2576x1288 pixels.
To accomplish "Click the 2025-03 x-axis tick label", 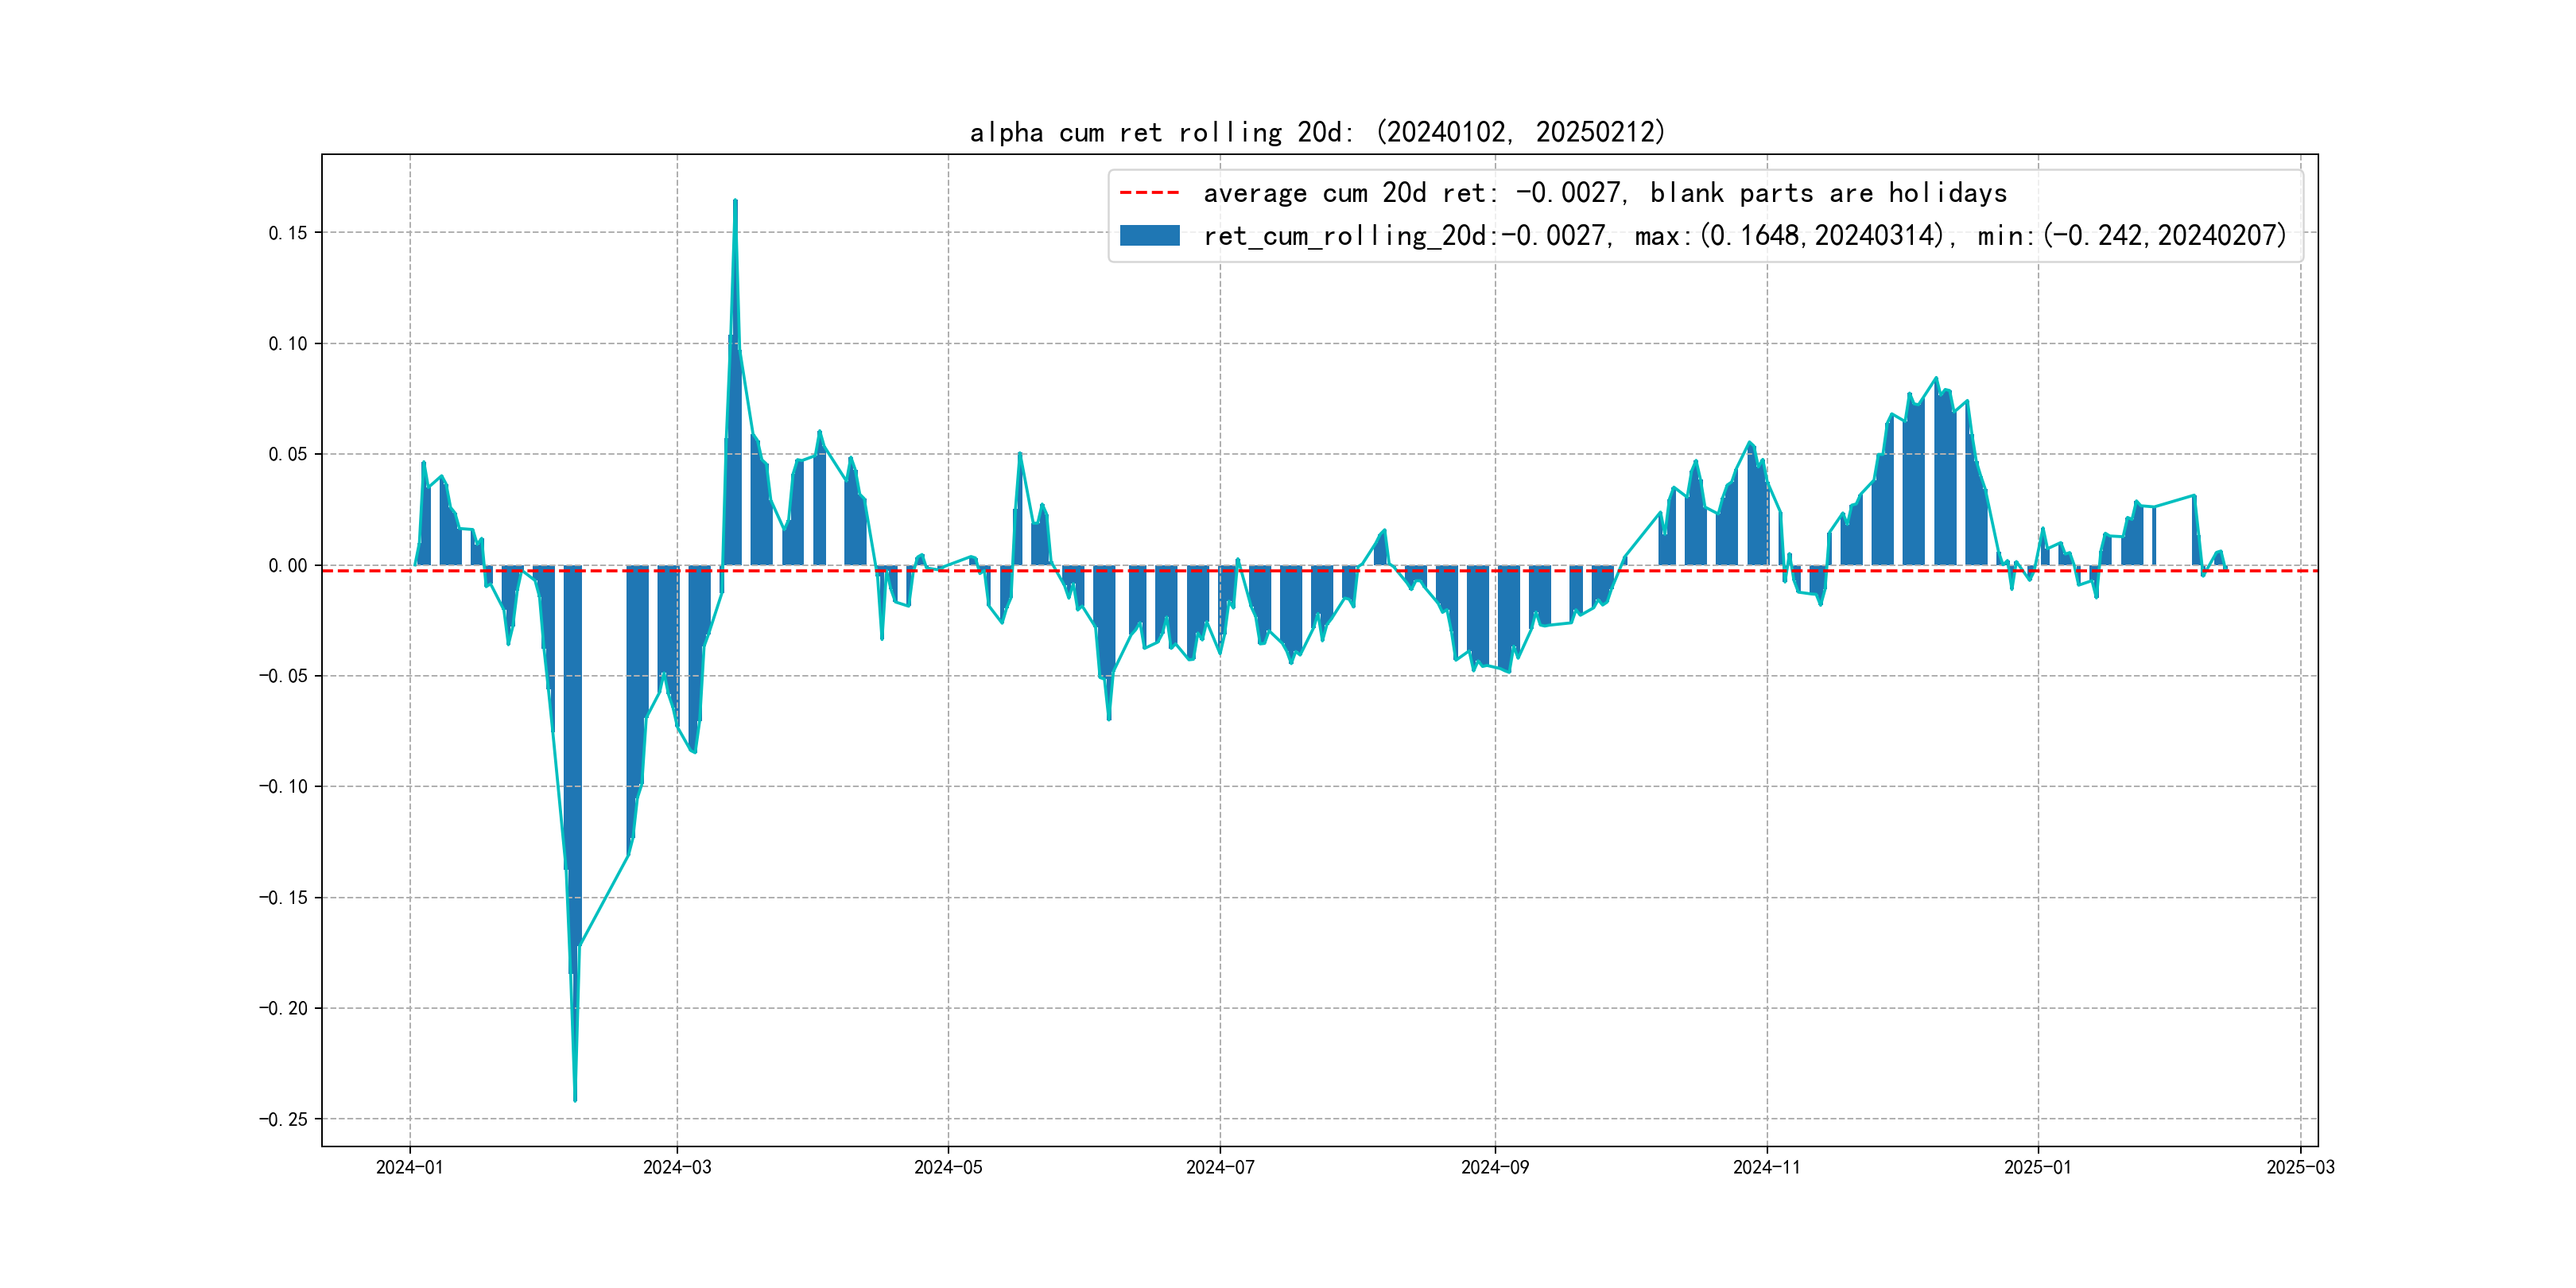I will pyautogui.click(x=2300, y=1167).
